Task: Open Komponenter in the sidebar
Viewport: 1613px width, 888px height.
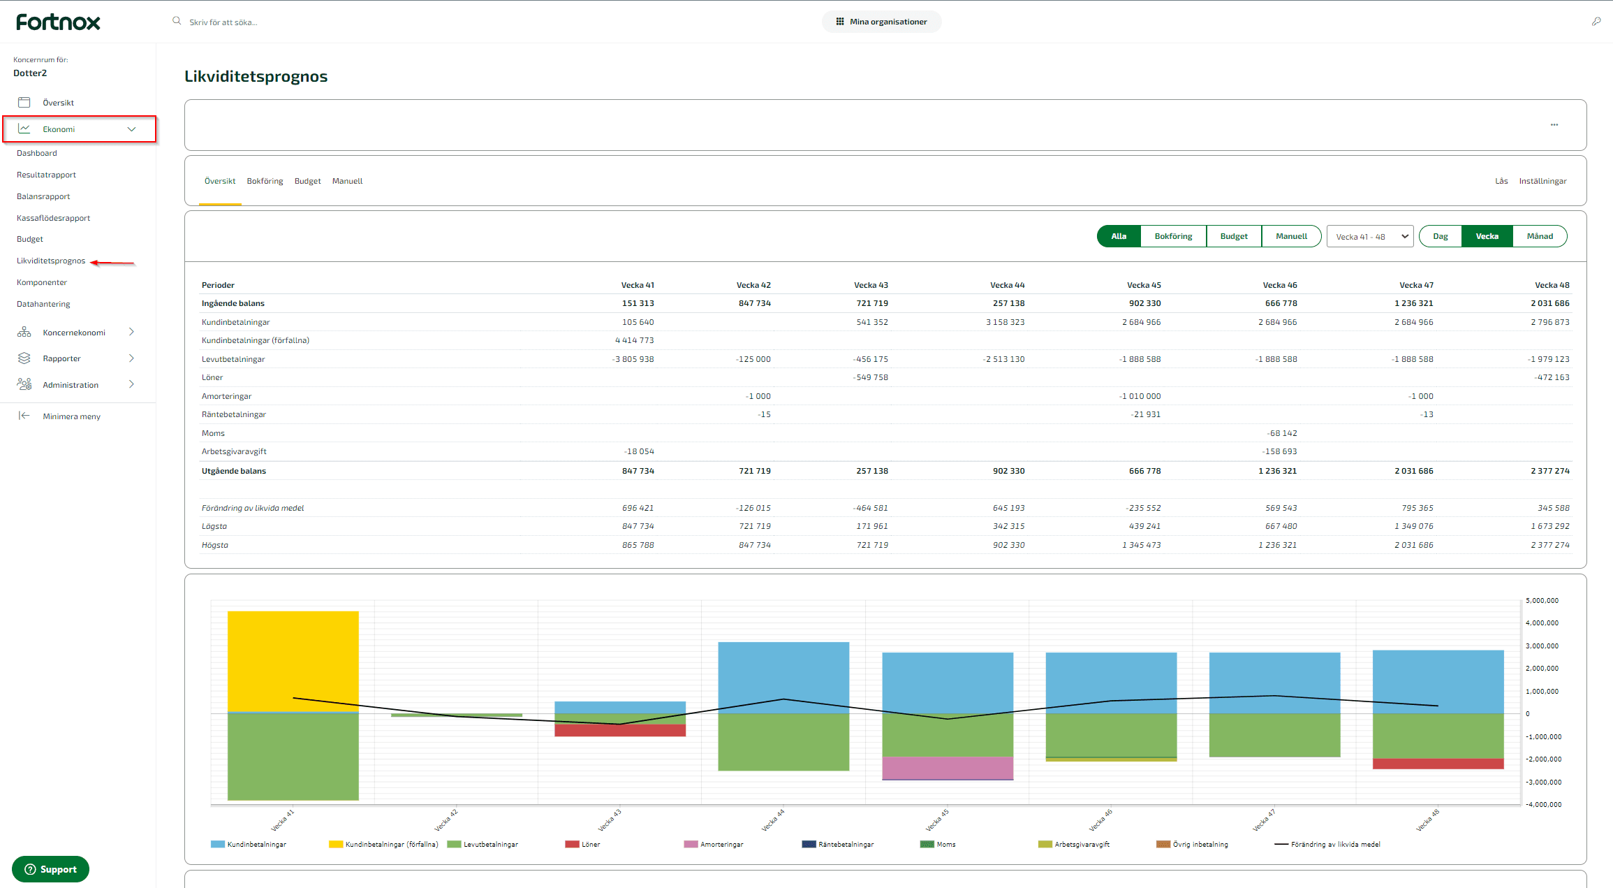Action: click(x=42, y=282)
